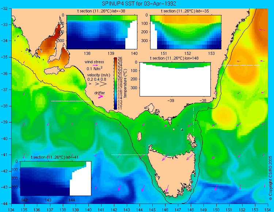The image size is (274, 212).
Task: Select the 't section lat=-38' heading
Action: (x=101, y=11)
